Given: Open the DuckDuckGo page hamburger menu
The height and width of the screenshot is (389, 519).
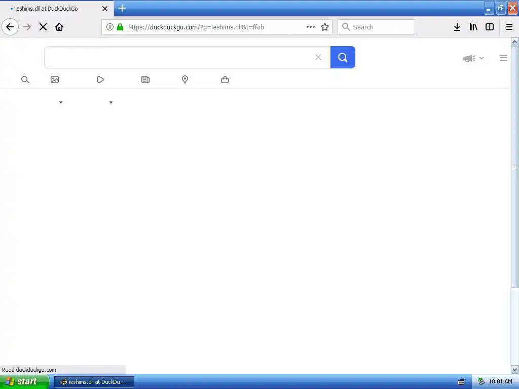Looking at the screenshot, I should tap(503, 58).
